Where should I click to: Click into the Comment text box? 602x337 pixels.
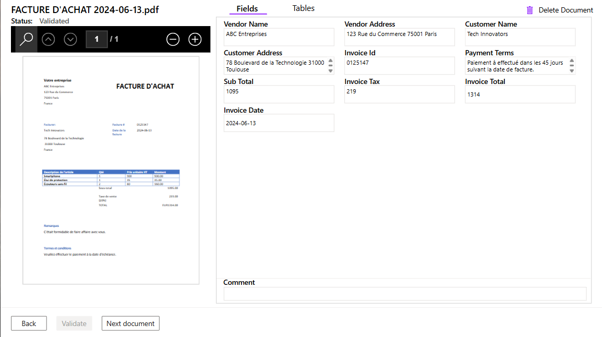[x=405, y=294]
